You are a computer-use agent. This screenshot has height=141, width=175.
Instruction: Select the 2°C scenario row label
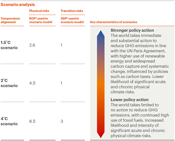pyautogui.click(x=9, y=83)
